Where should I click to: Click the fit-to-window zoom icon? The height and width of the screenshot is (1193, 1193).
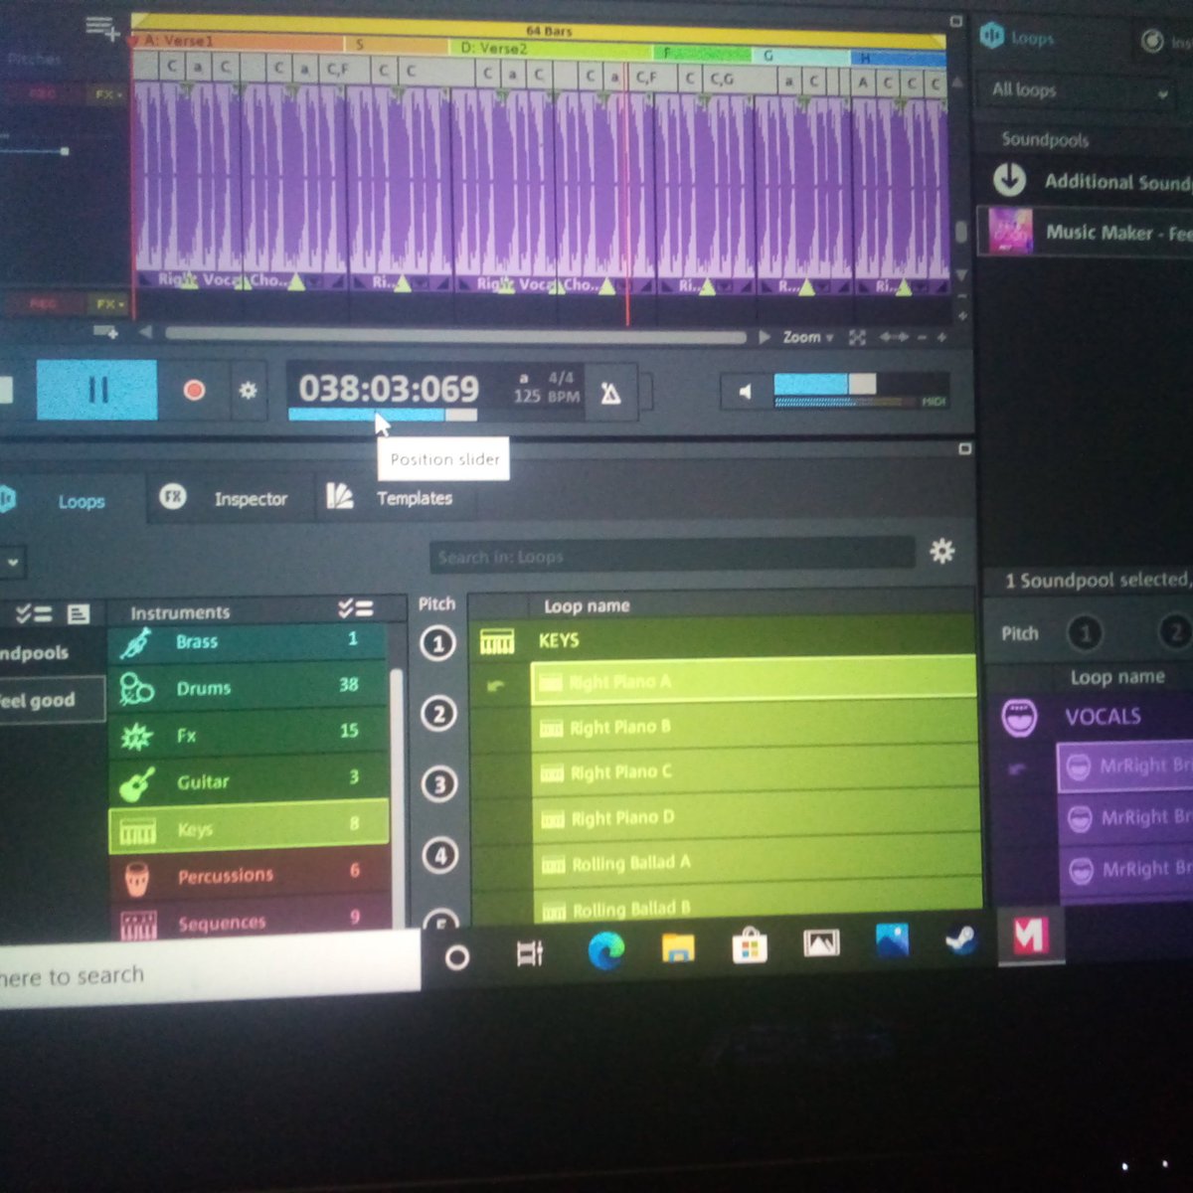click(x=857, y=338)
